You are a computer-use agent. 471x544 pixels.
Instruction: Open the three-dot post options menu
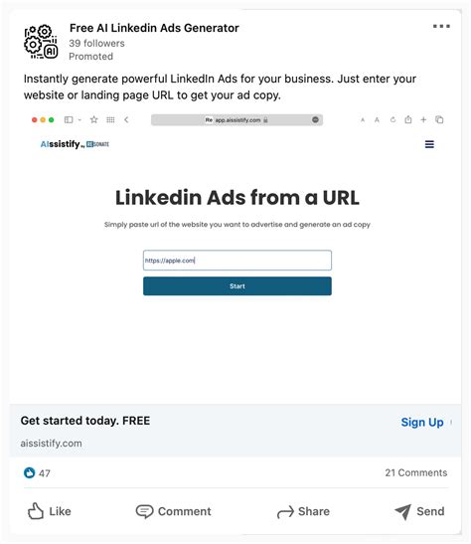click(x=441, y=27)
